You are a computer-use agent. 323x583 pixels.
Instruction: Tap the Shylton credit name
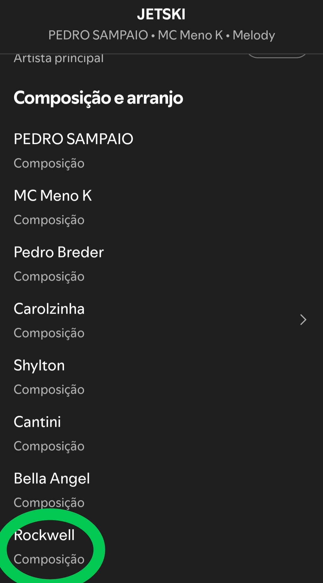[x=39, y=365]
